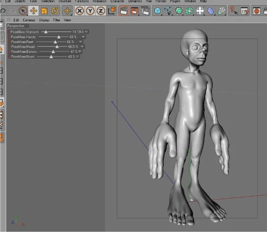267x232 pixels.
Task: Click the Filter viewport menu
Action: 57,20
